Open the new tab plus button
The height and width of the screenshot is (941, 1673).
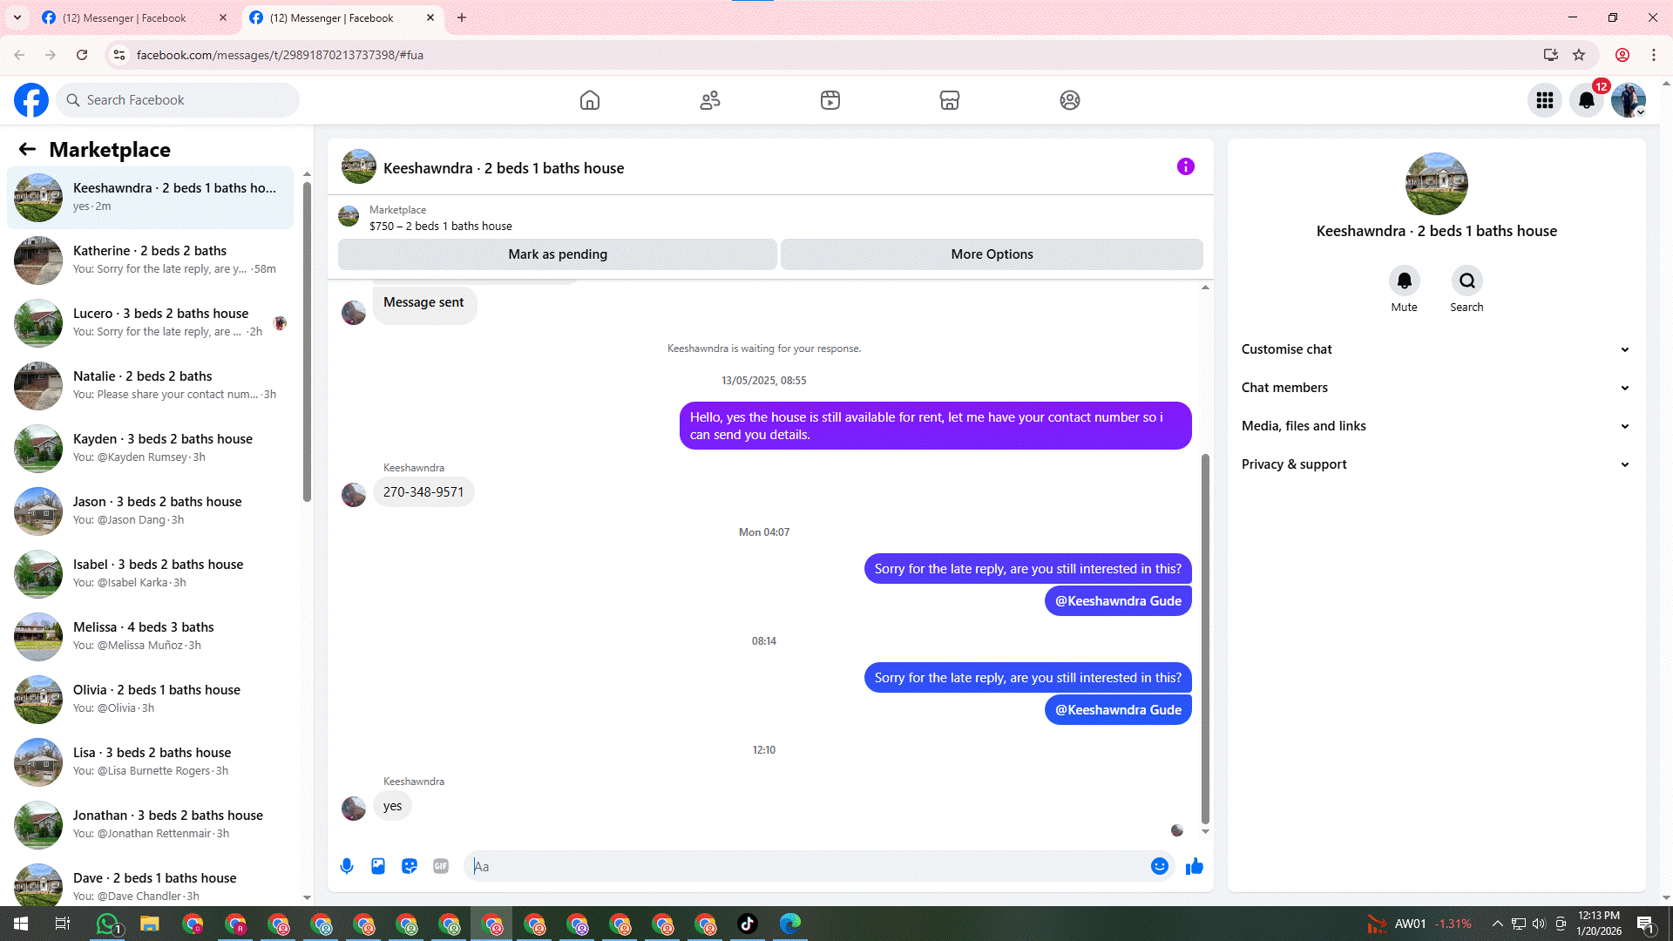pos(462,17)
